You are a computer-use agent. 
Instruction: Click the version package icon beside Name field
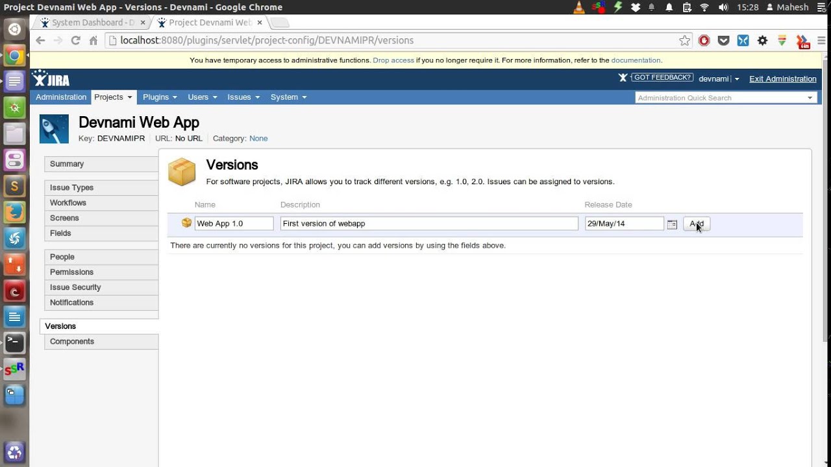186,222
